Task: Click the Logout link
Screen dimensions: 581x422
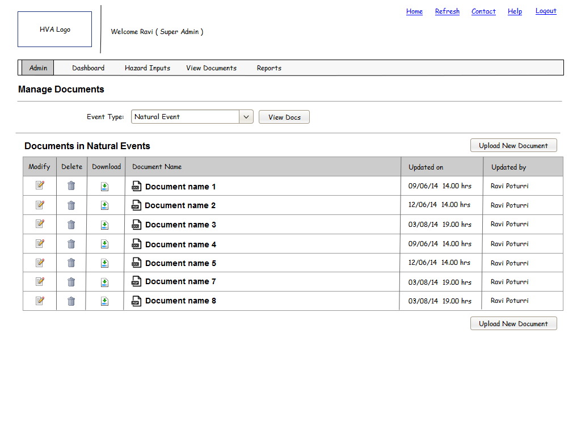Action: pos(546,11)
